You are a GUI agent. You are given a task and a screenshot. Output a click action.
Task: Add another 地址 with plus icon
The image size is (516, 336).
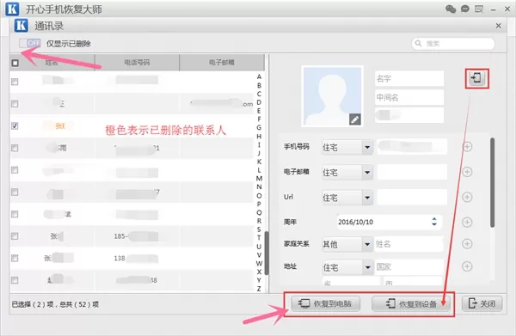click(x=467, y=266)
